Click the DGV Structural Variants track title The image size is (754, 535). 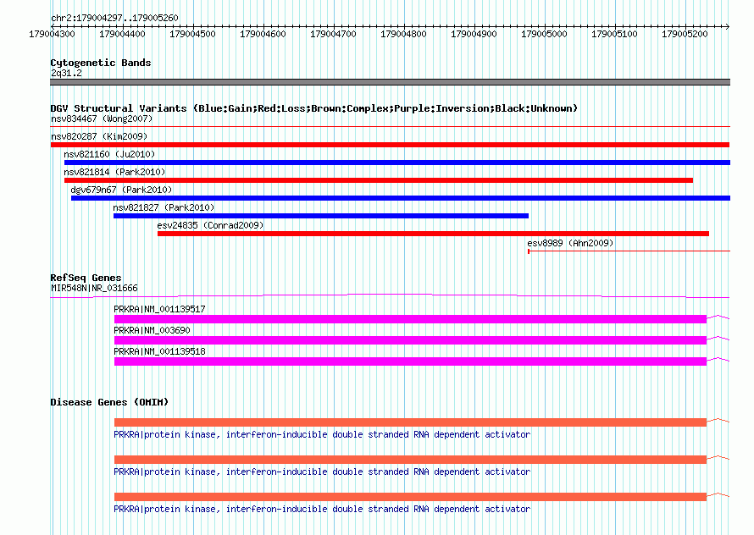(313, 108)
